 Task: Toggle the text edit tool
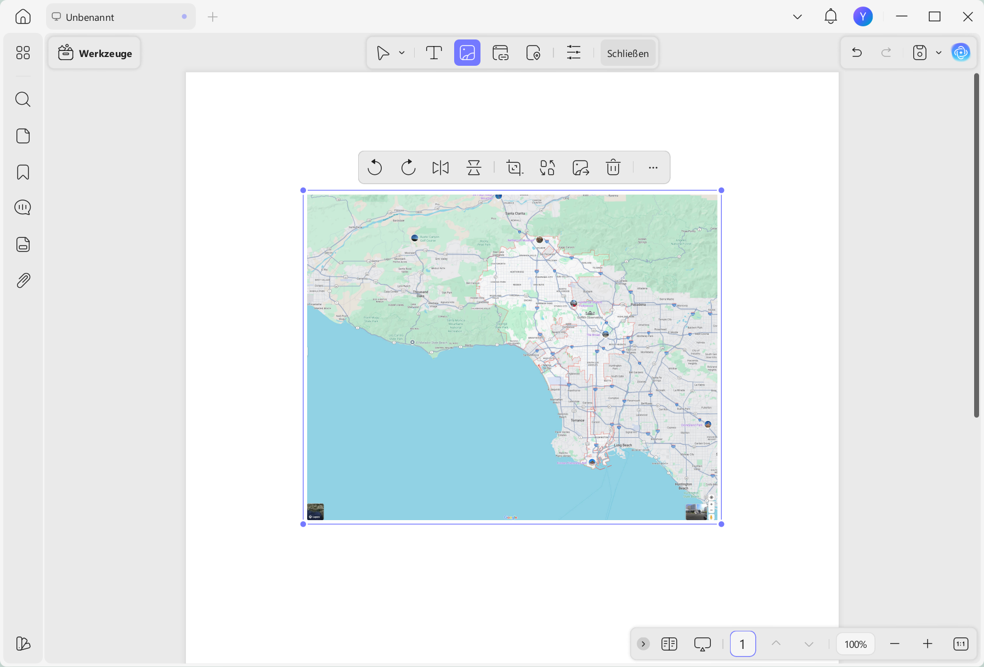[x=434, y=53]
